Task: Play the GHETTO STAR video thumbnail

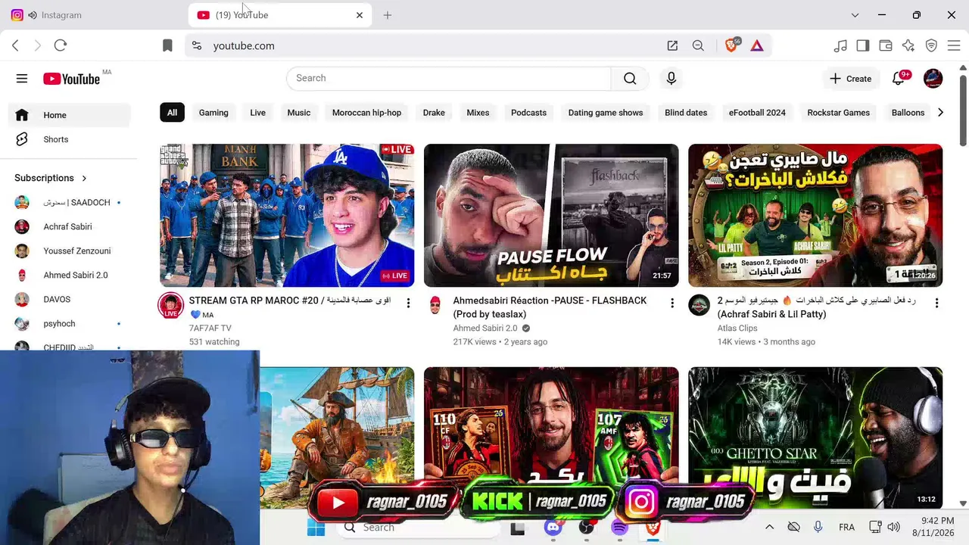Action: pyautogui.click(x=815, y=438)
